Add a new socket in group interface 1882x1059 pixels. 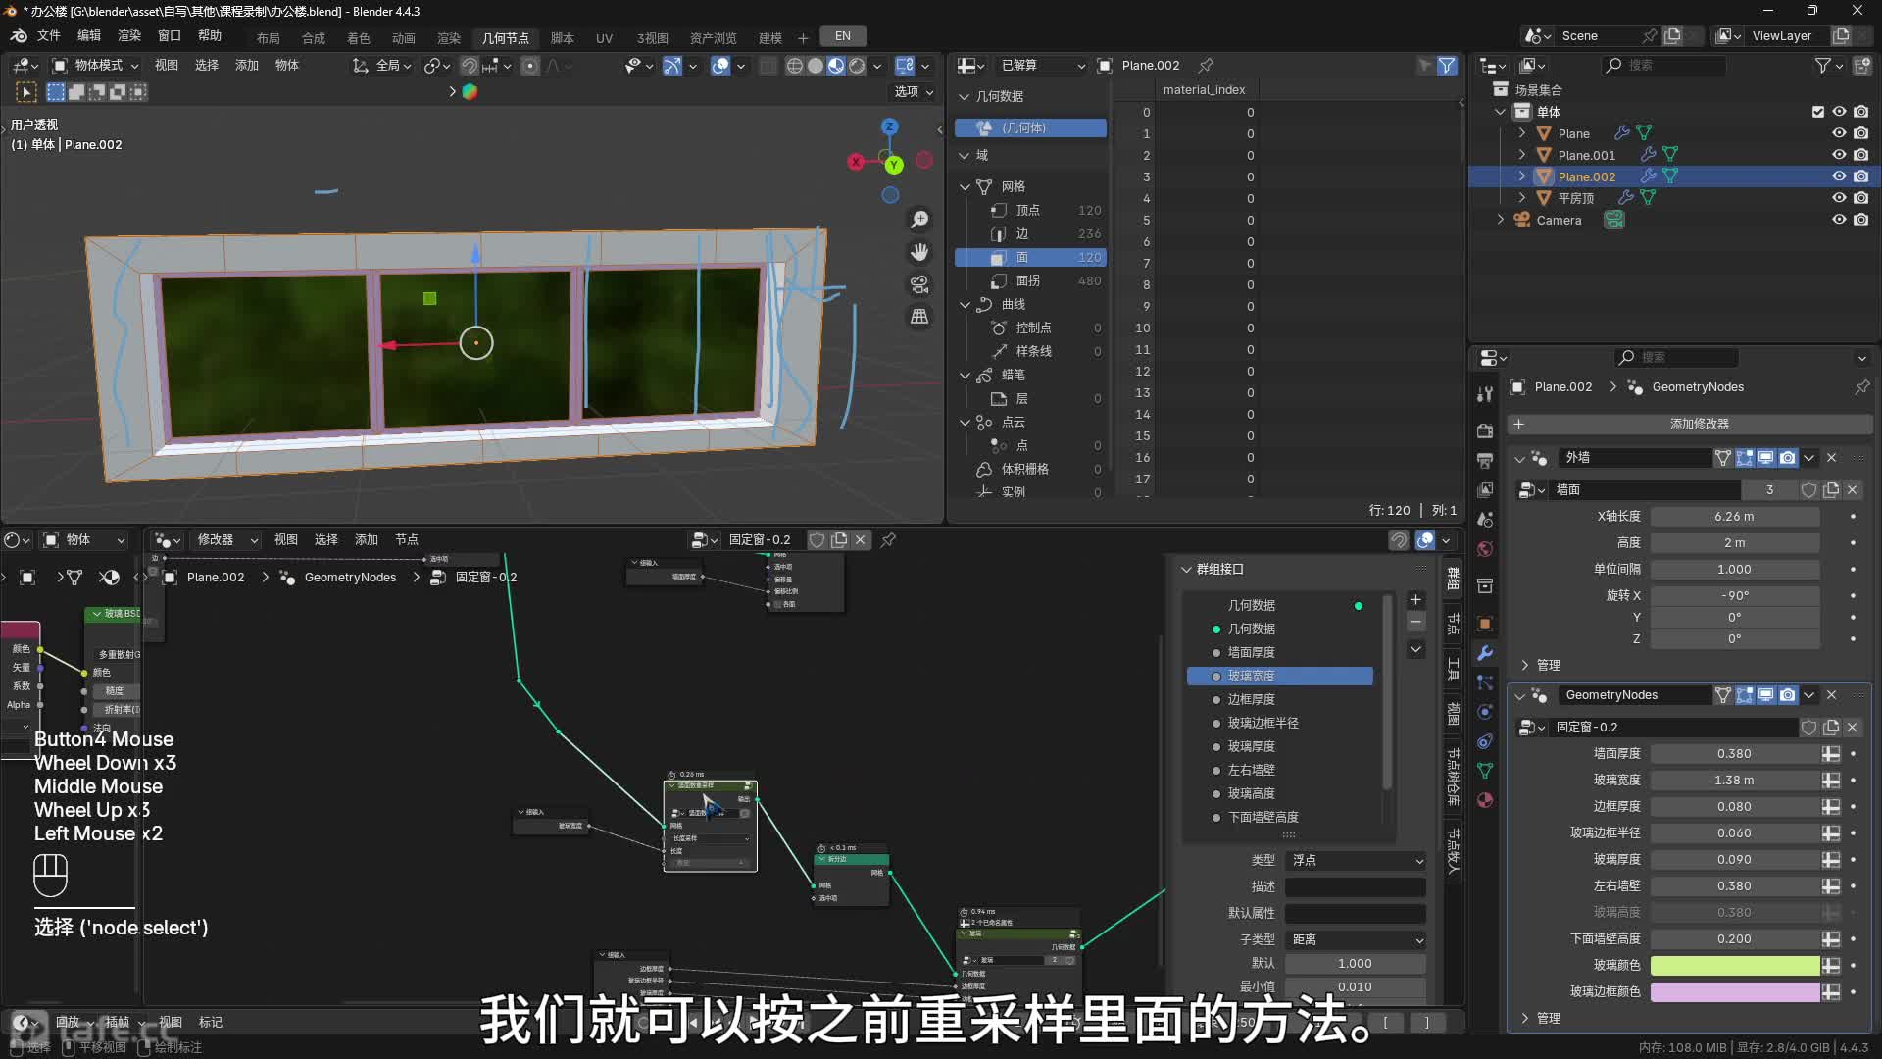pos(1415,600)
